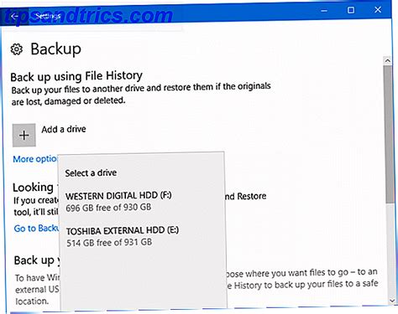Click '514 GB free of 931 GB' text

pos(109,242)
